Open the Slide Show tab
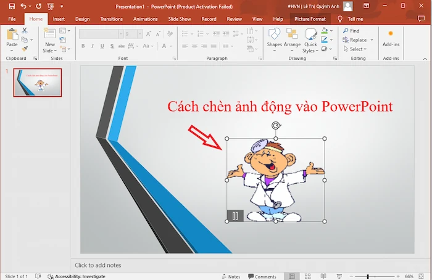Viewport: 432px width, 280px height. pyautogui.click(x=180, y=19)
